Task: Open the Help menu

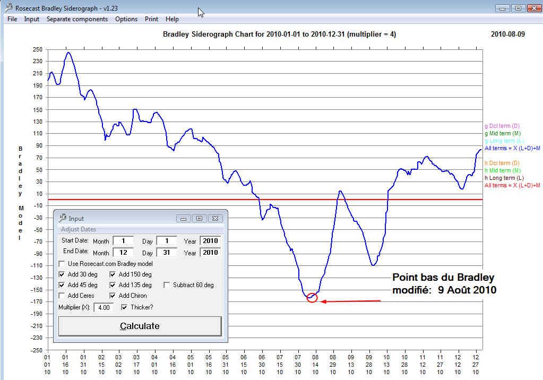Action: click(172, 19)
